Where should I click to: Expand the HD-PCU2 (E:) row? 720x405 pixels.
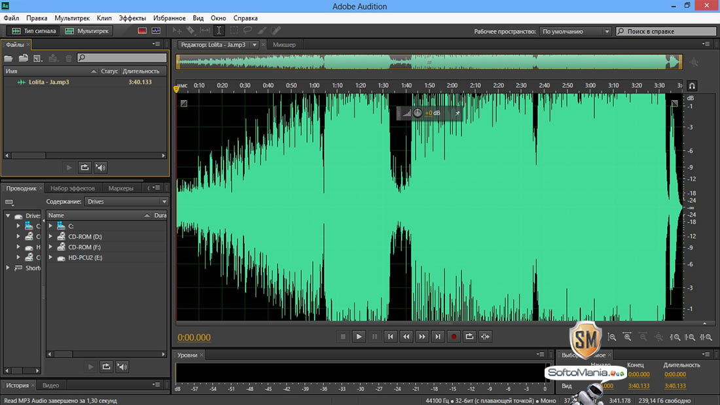tap(50, 258)
